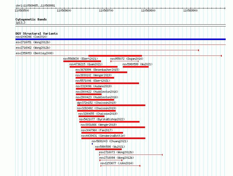Click the thin line feature under nsv955072
This screenshot has height=176, width=233.
coord(125,61)
